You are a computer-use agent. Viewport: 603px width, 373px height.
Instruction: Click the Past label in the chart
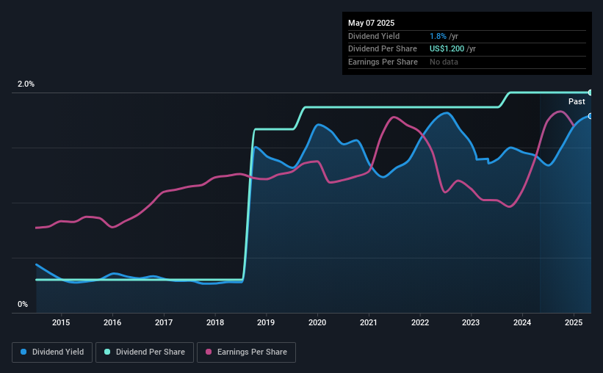[577, 101]
